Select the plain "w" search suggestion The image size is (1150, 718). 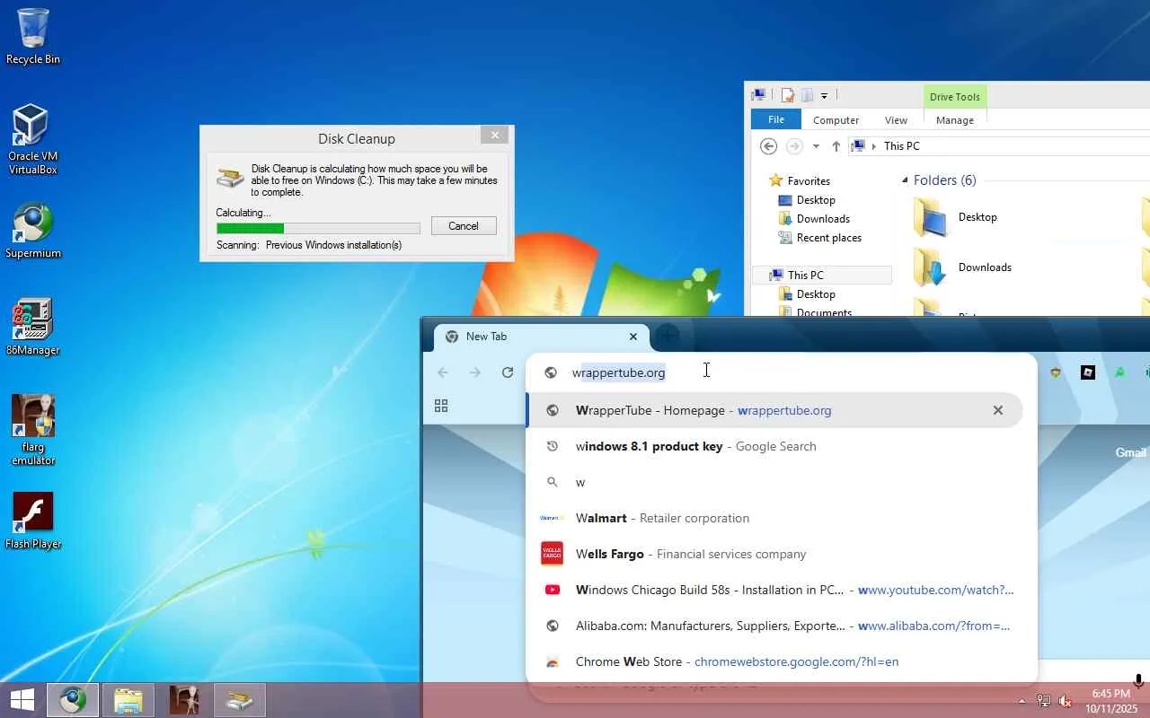pos(774,482)
